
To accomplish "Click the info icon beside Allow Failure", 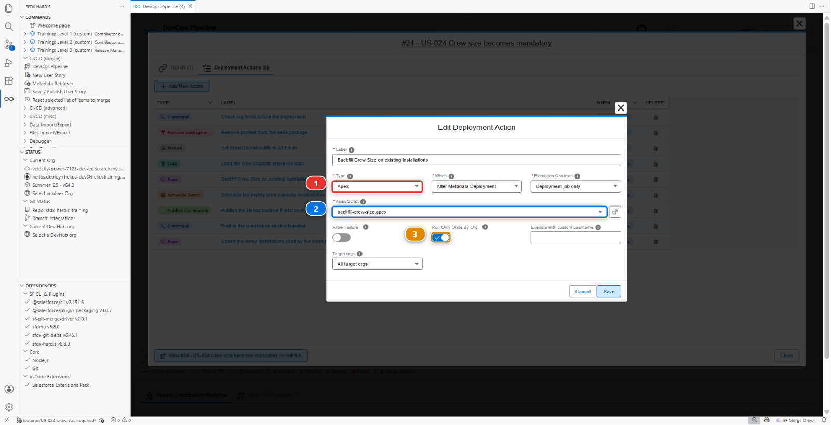I will point(366,227).
